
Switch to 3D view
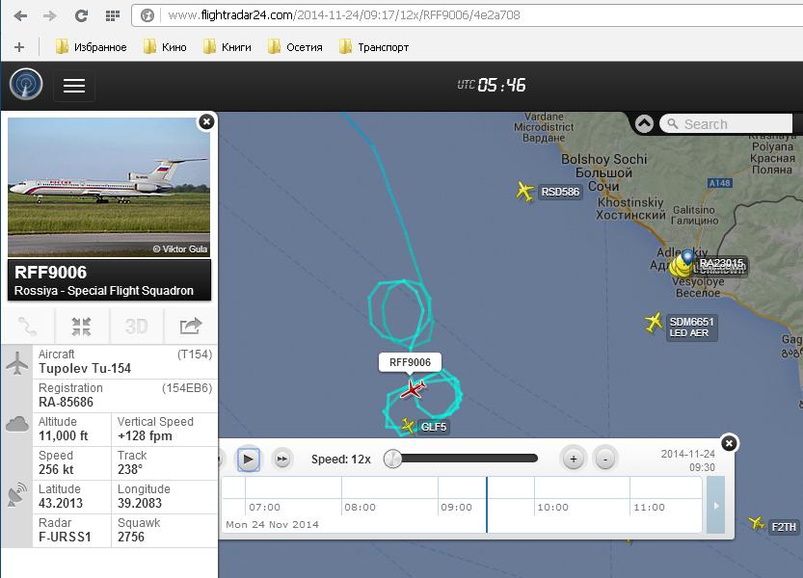(136, 327)
